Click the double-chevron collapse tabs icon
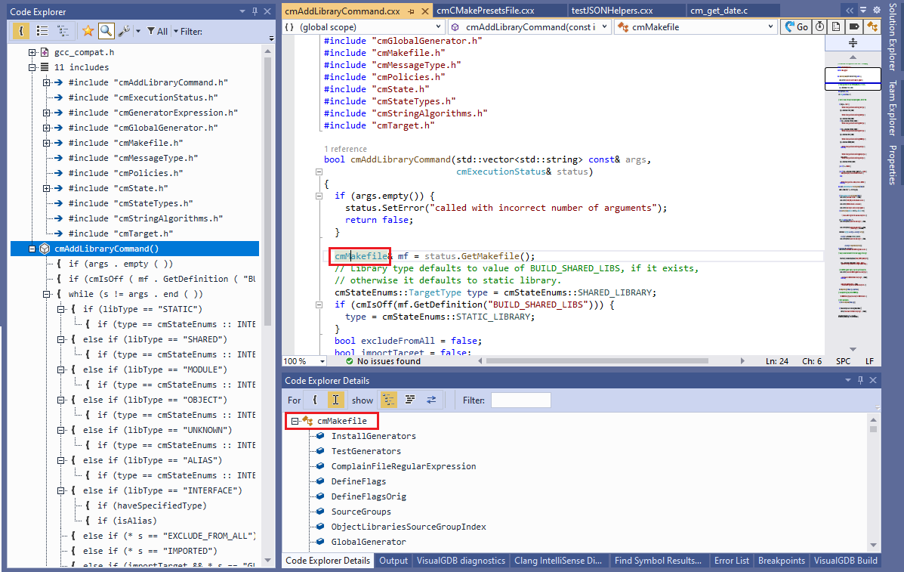Screen dimensions: 904x572 pyautogui.click(x=850, y=10)
